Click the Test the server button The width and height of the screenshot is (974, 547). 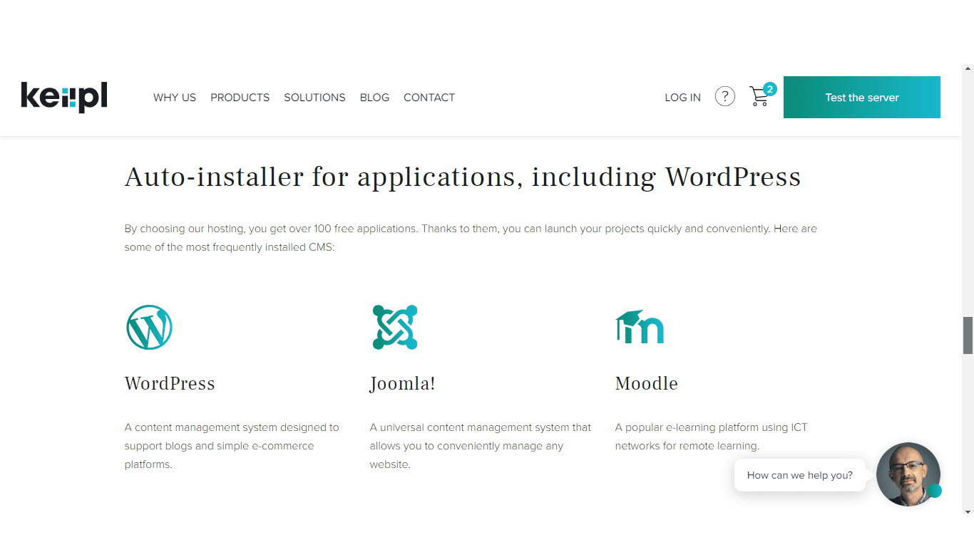tap(862, 97)
